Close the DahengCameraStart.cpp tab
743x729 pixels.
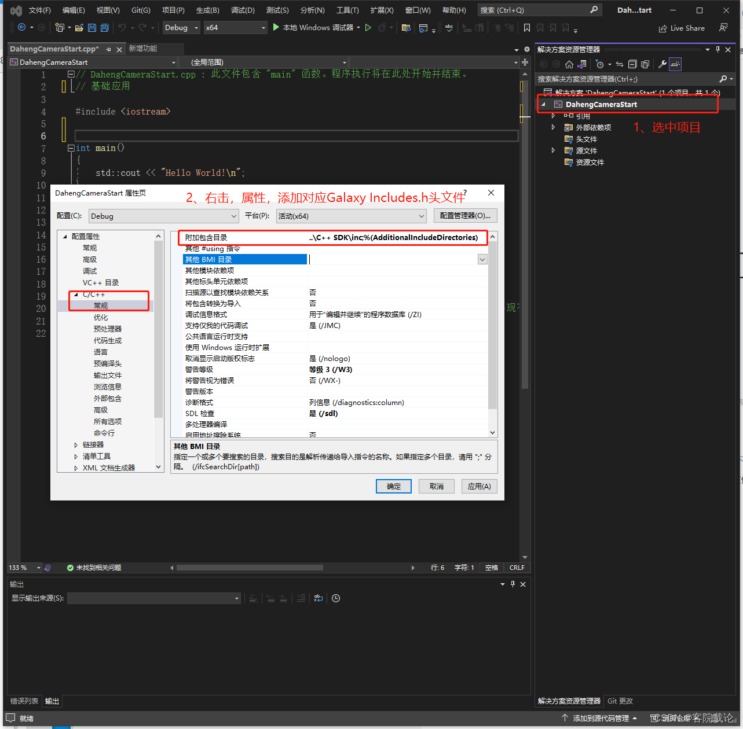119,50
